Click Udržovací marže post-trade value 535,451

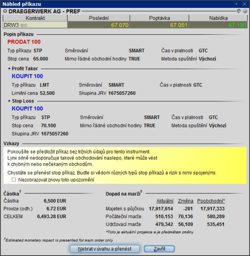216,224
